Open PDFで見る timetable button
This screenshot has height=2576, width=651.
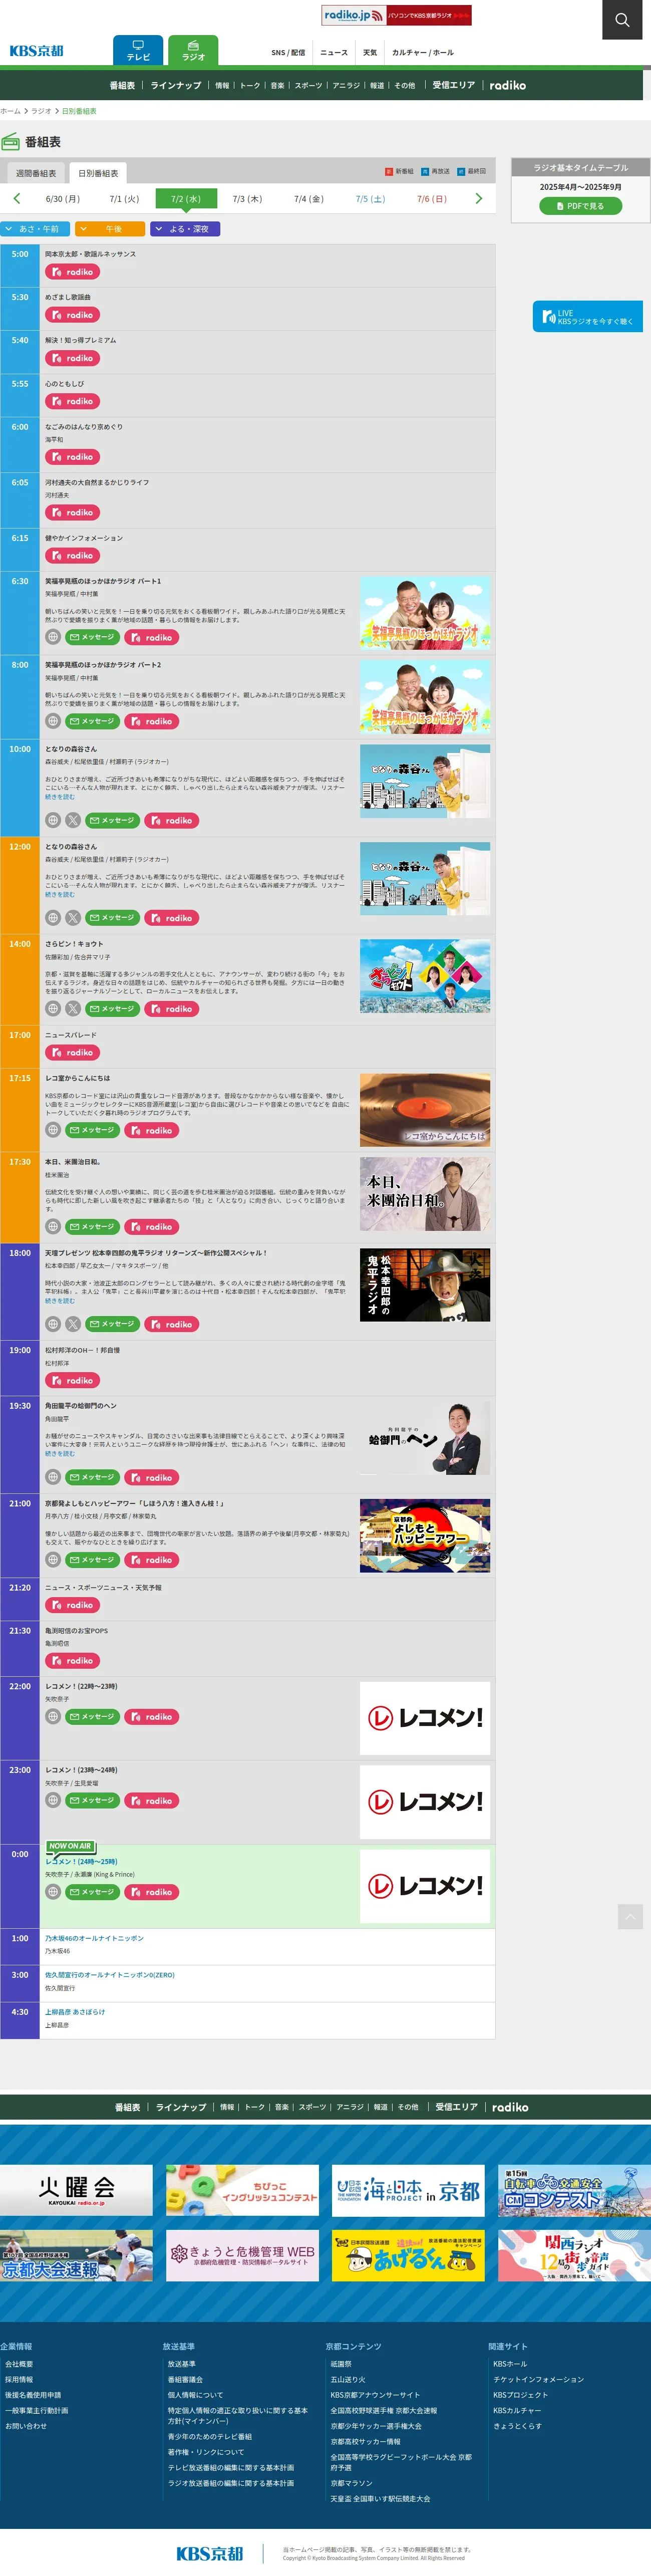point(581,206)
